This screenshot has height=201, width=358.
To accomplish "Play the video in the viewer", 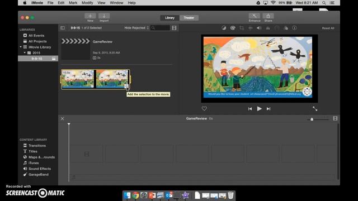I will pyautogui.click(x=259, y=109).
